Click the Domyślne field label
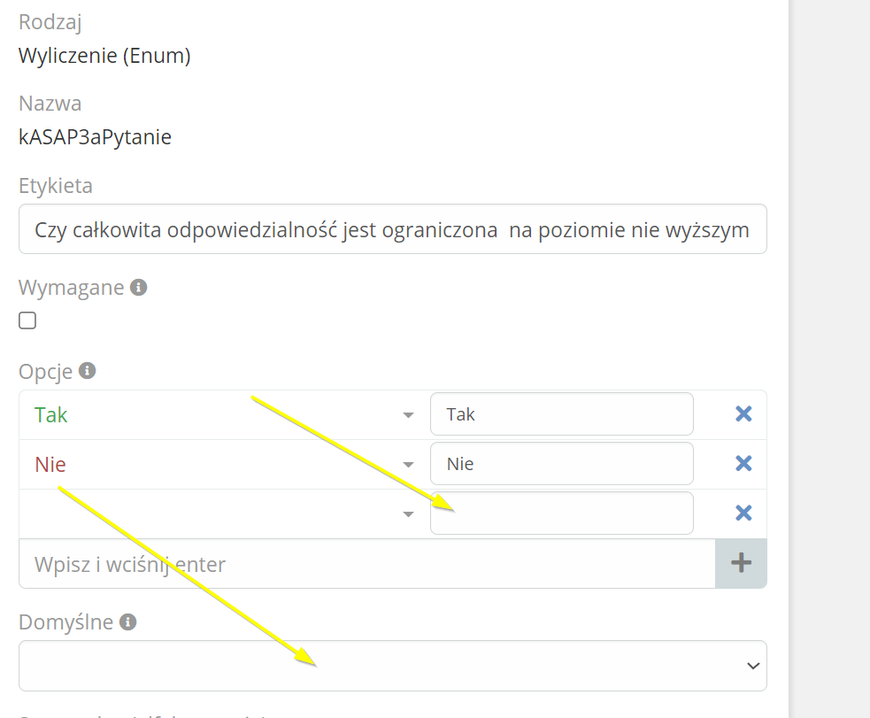The width and height of the screenshot is (870, 718). [65, 622]
